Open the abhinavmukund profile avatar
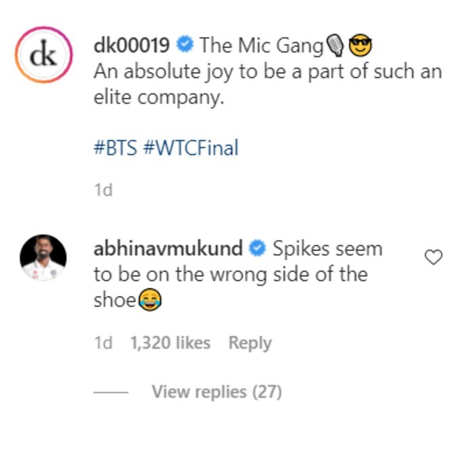The image size is (467, 475). click(x=43, y=258)
